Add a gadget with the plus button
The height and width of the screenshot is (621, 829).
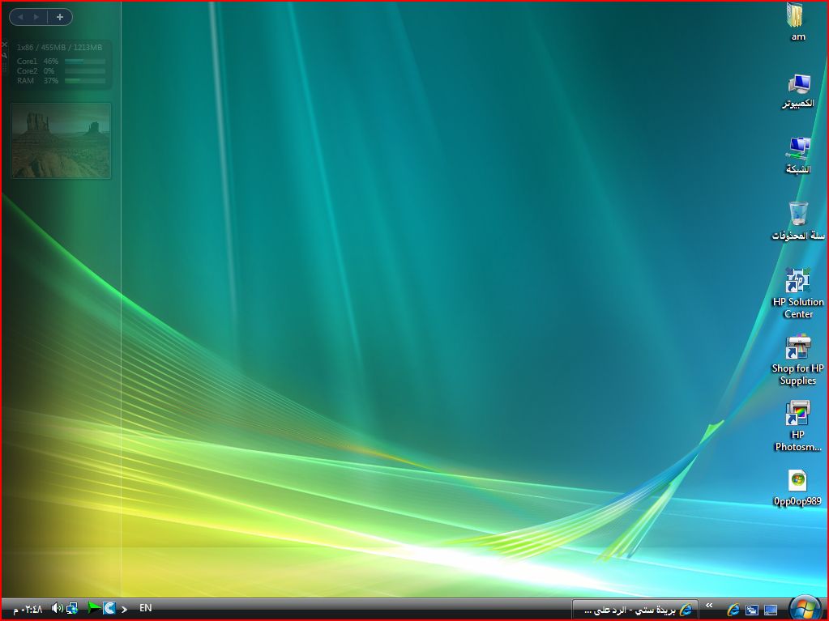(x=60, y=17)
